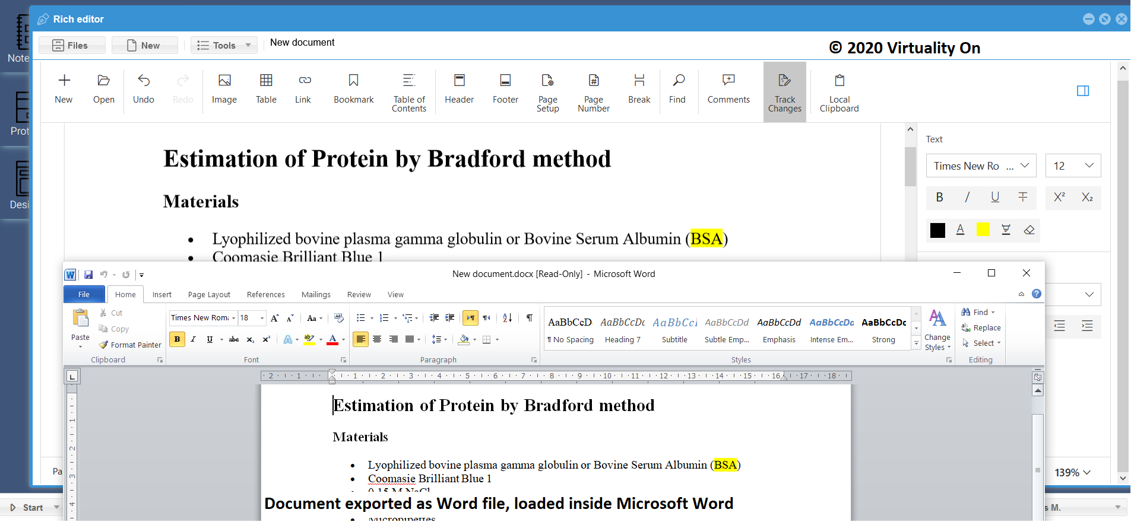The height and width of the screenshot is (522, 1131).
Task: Click Undo in Rich editor toolbar
Action: (144, 90)
